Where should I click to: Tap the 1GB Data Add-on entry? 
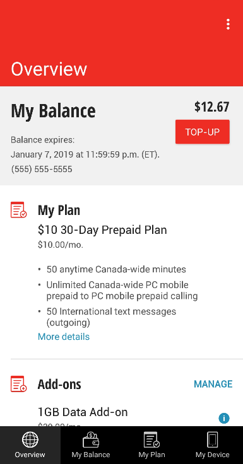(x=83, y=412)
